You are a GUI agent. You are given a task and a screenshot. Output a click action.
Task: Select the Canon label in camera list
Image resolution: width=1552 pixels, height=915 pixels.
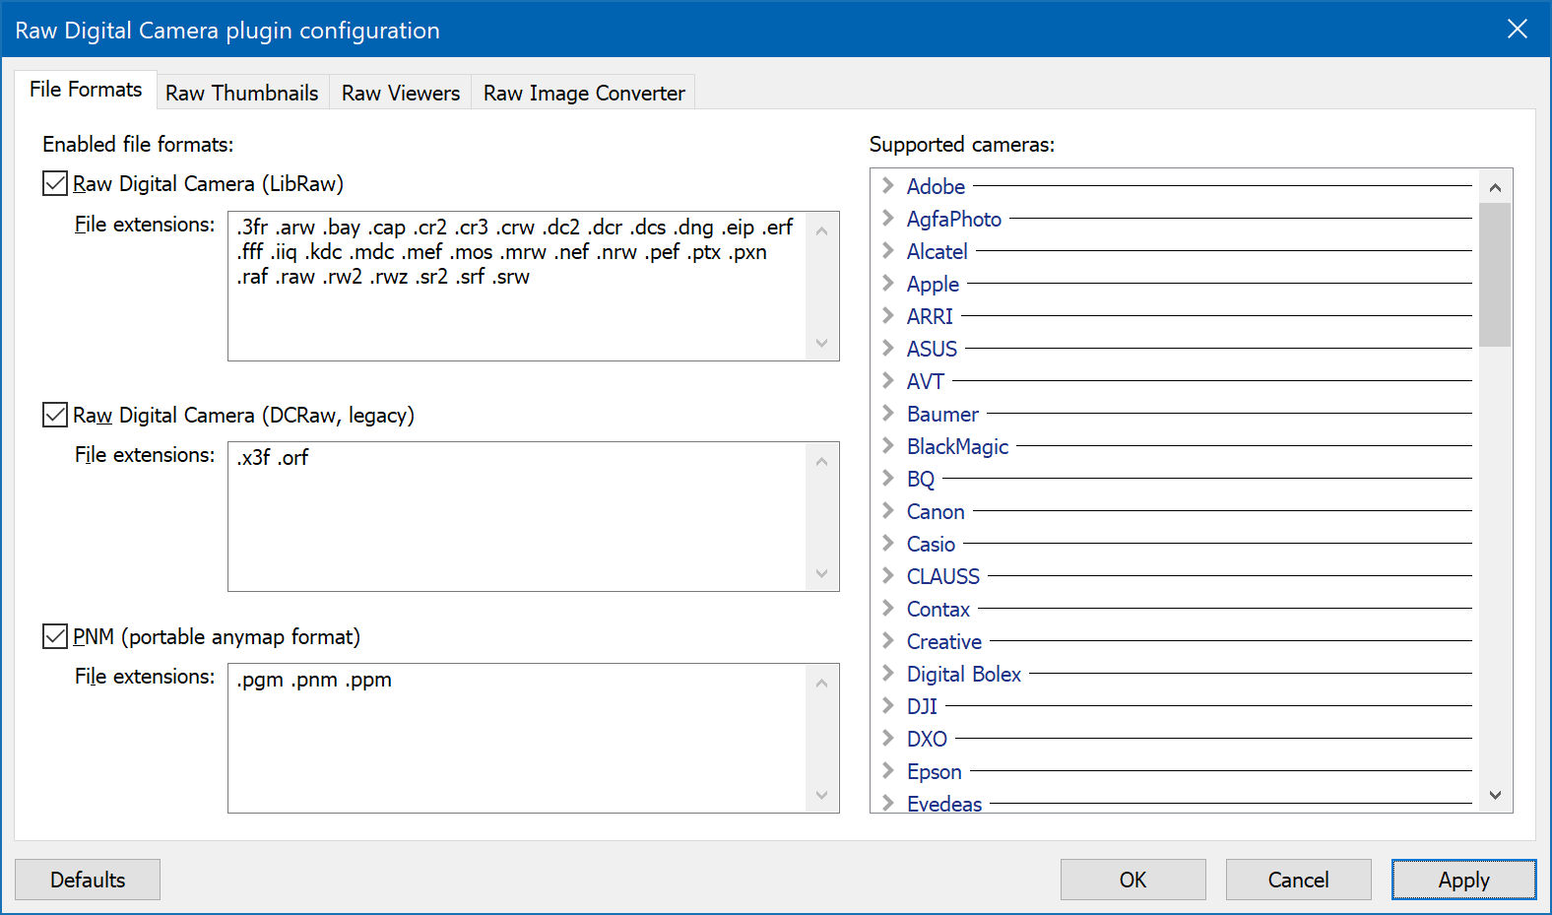[936, 511]
